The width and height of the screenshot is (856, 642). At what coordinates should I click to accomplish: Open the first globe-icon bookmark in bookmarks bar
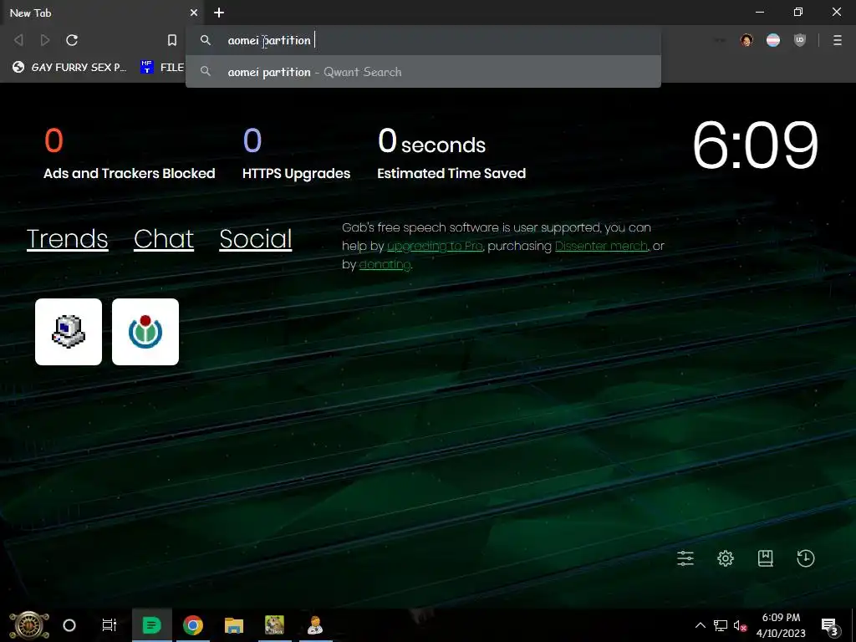tap(69, 67)
